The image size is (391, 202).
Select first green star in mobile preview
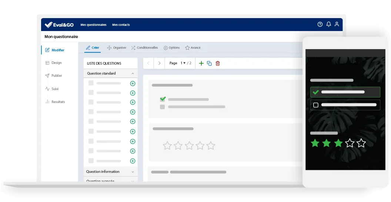click(315, 143)
